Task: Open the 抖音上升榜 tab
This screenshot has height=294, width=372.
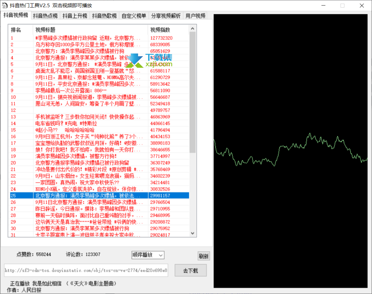Action: coord(75,16)
